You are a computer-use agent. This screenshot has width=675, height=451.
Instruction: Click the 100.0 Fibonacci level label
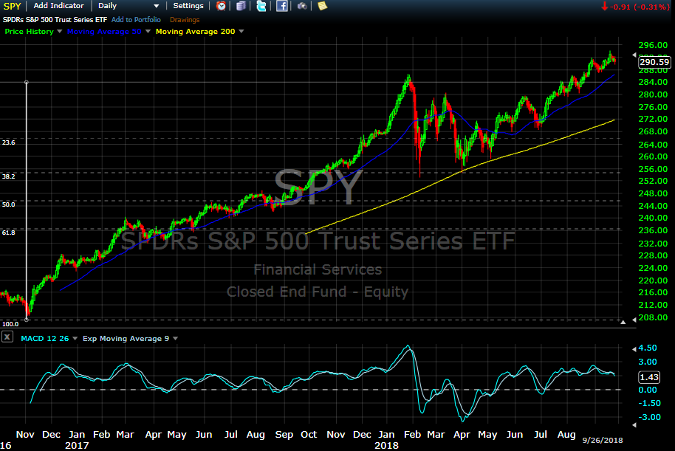coord(10,324)
